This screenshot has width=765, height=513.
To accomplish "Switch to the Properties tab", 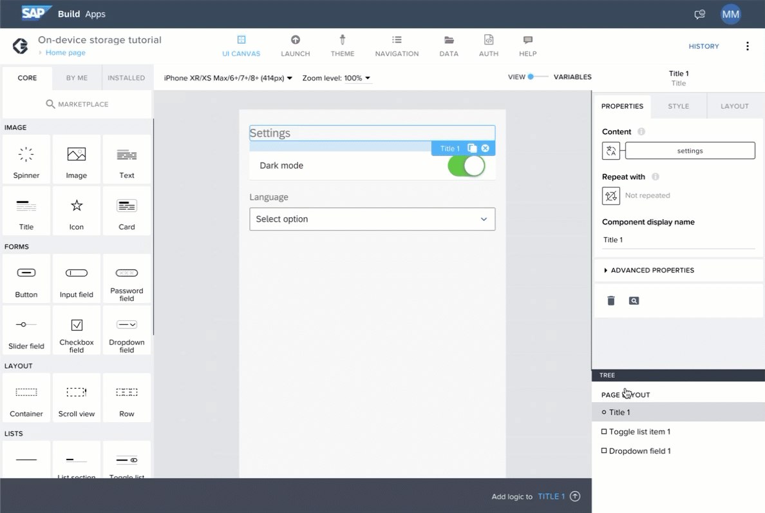I will click(x=622, y=106).
